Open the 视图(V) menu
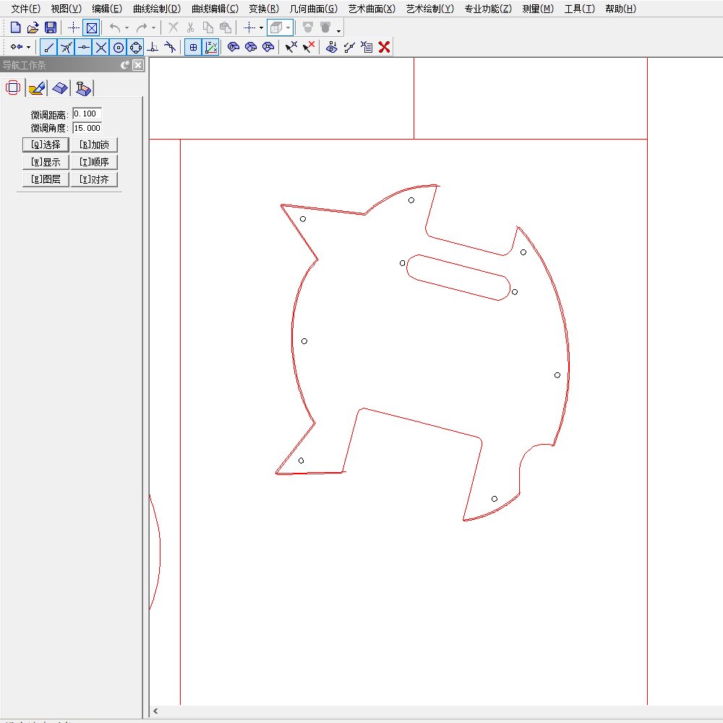This screenshot has width=723, height=723. (x=67, y=9)
